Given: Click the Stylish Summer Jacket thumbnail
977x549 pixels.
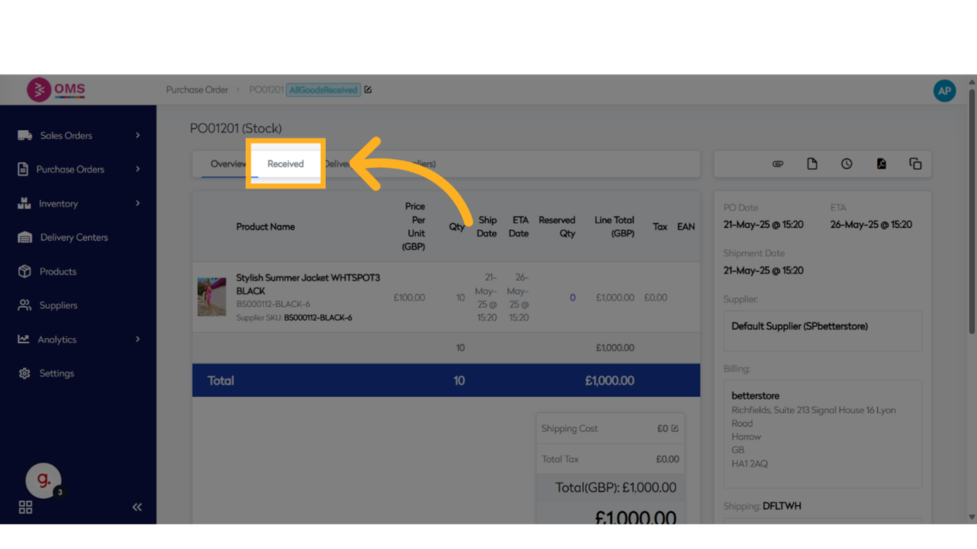Looking at the screenshot, I should click(211, 297).
